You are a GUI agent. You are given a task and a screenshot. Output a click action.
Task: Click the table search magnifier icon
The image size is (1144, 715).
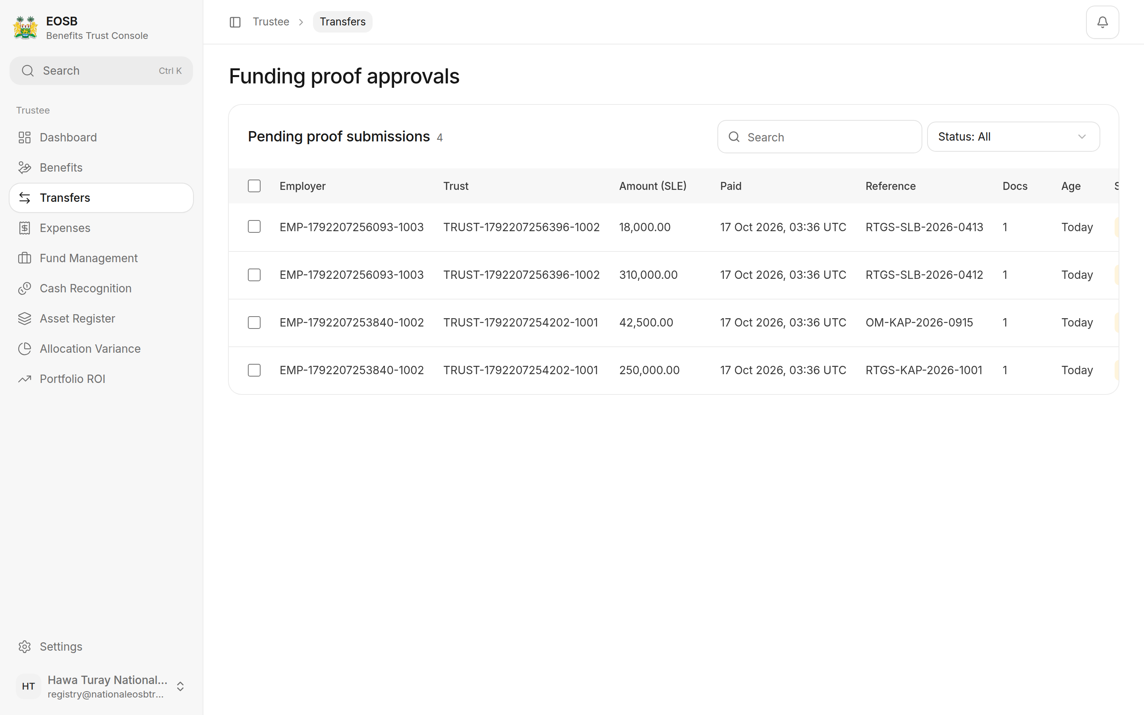(734, 137)
